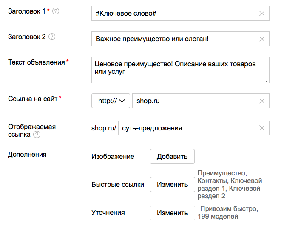Click the Заголовок 1 label

(26, 11)
